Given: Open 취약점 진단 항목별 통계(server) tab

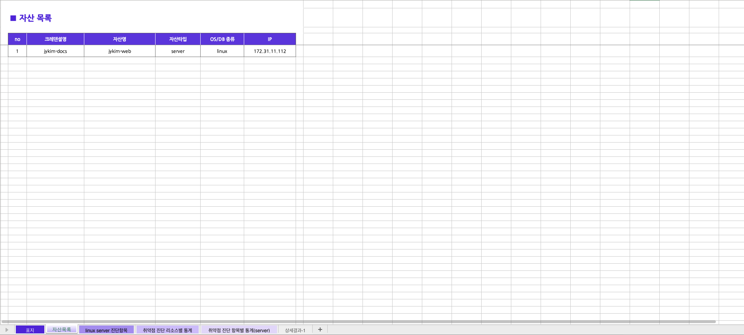Looking at the screenshot, I should pyautogui.click(x=239, y=330).
